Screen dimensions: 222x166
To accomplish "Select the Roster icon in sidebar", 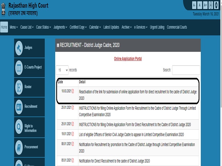I will click(x=19, y=87).
